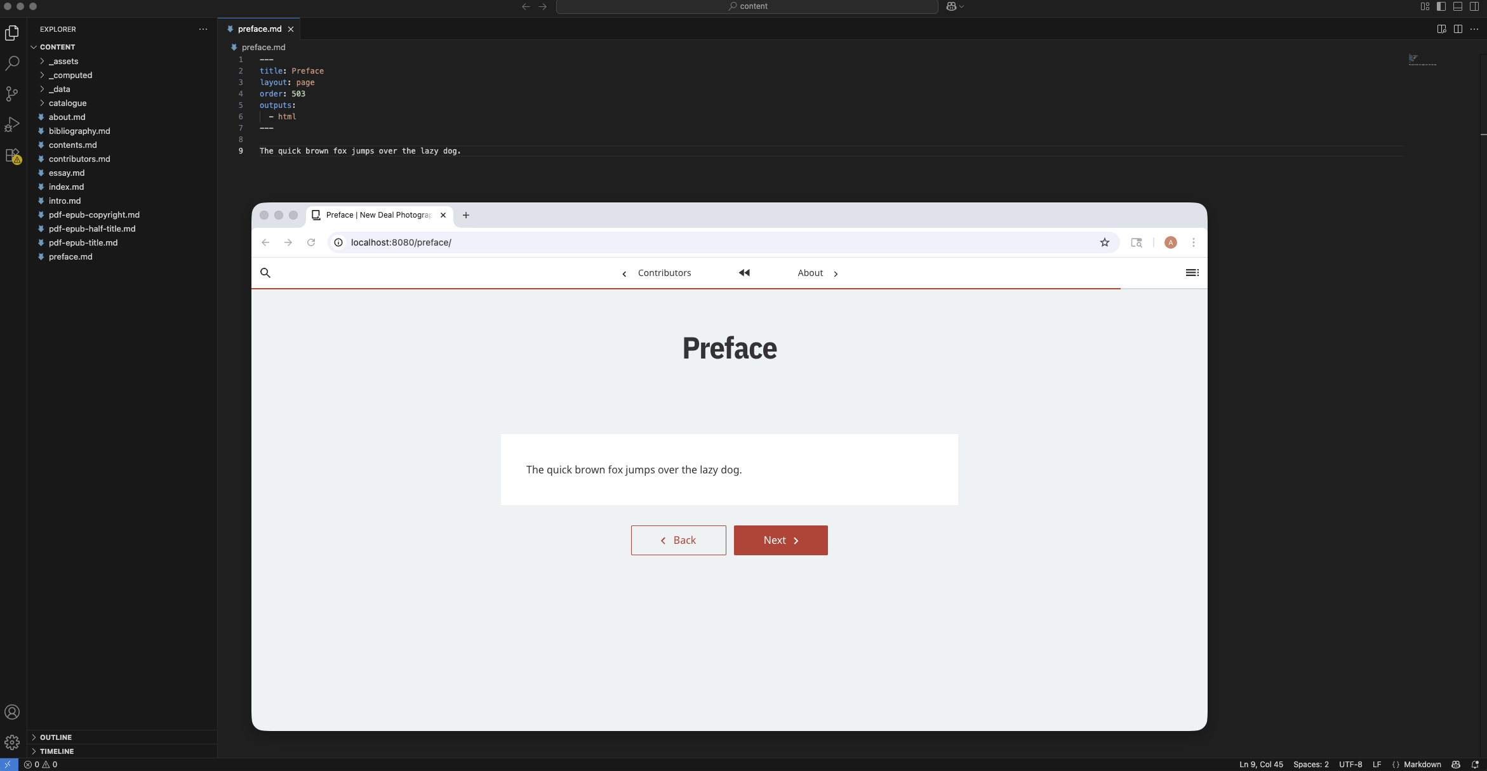Expand the catalogue folder
Viewport: 1487px width, 771px height.
pos(67,103)
